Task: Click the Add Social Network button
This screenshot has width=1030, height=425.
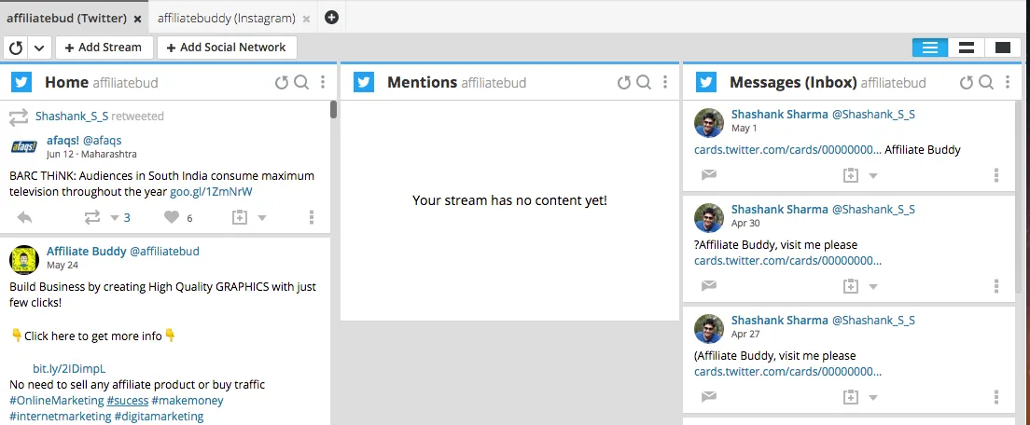Action: click(227, 48)
